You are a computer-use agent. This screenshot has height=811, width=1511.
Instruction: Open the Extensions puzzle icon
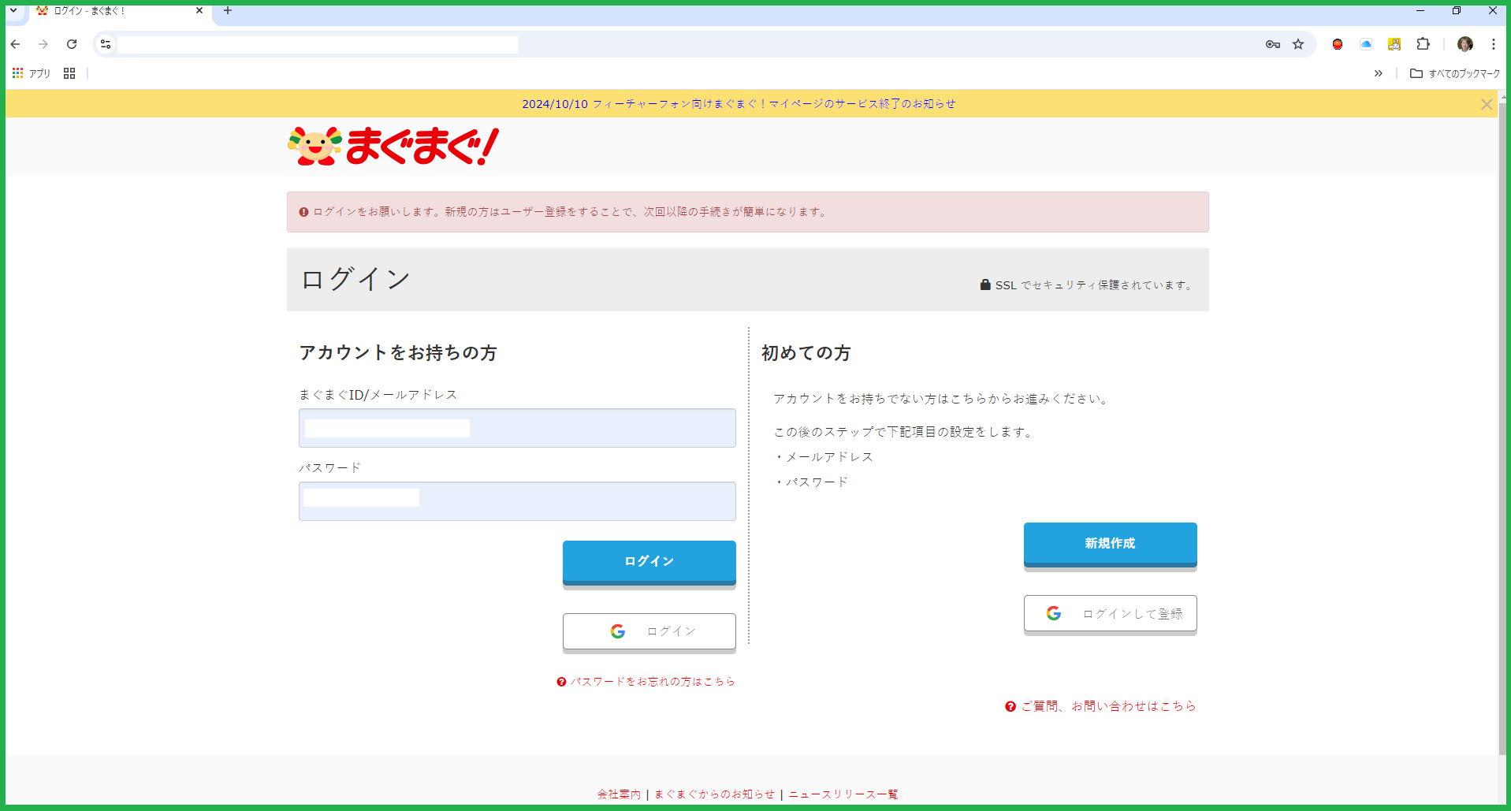1423,44
